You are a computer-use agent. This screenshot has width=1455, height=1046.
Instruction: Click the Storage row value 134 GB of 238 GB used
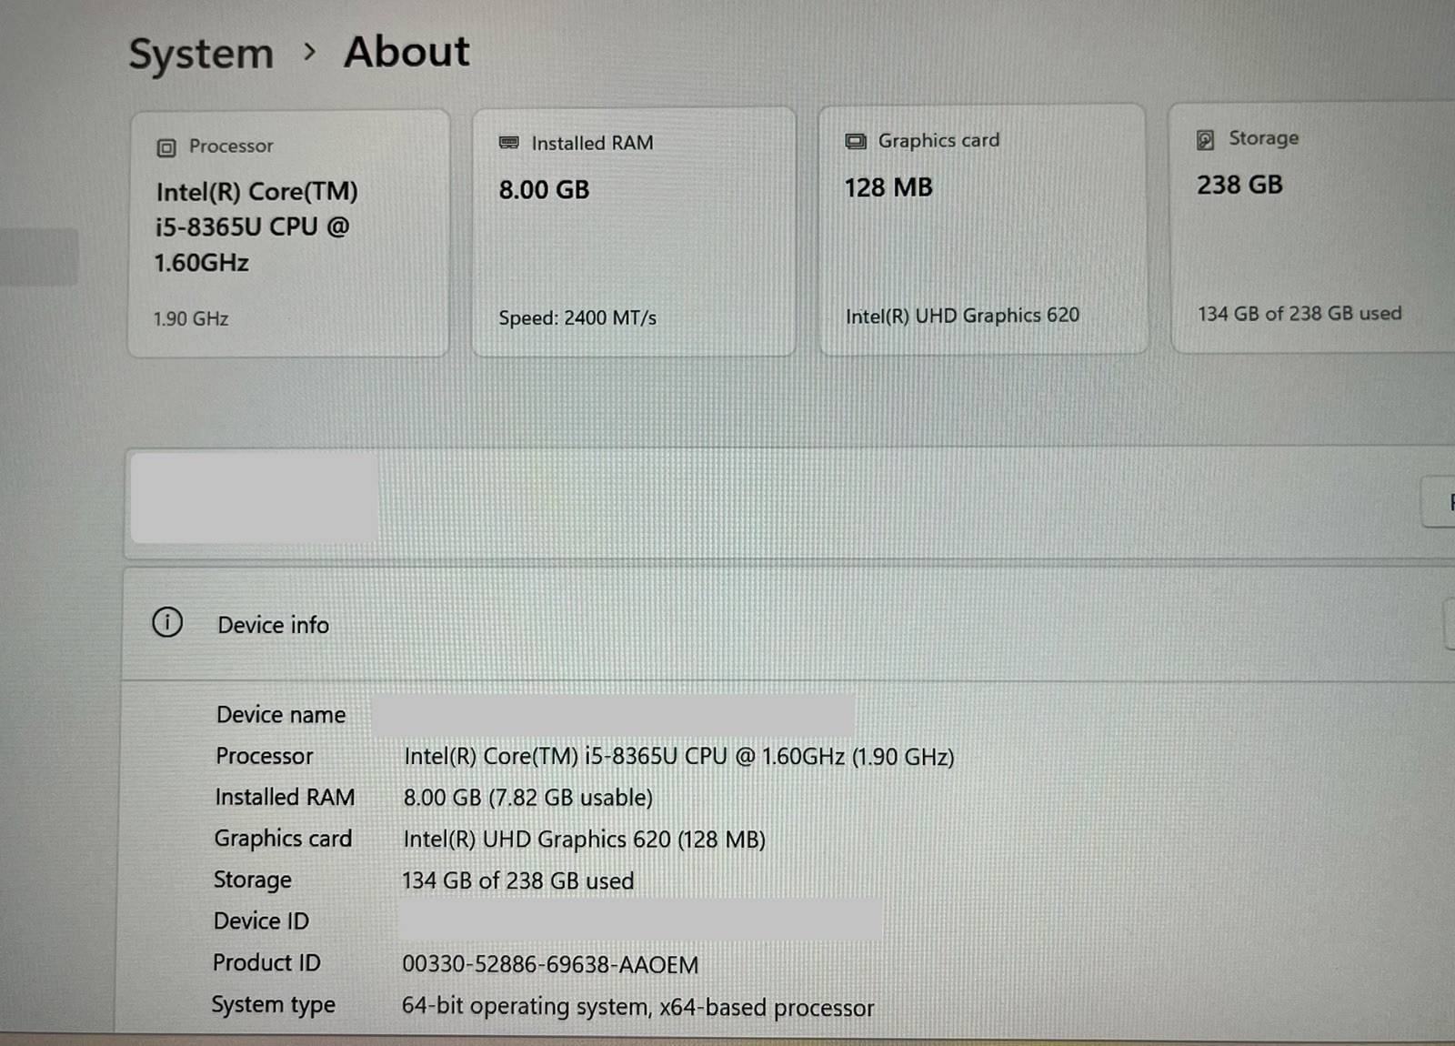[517, 880]
